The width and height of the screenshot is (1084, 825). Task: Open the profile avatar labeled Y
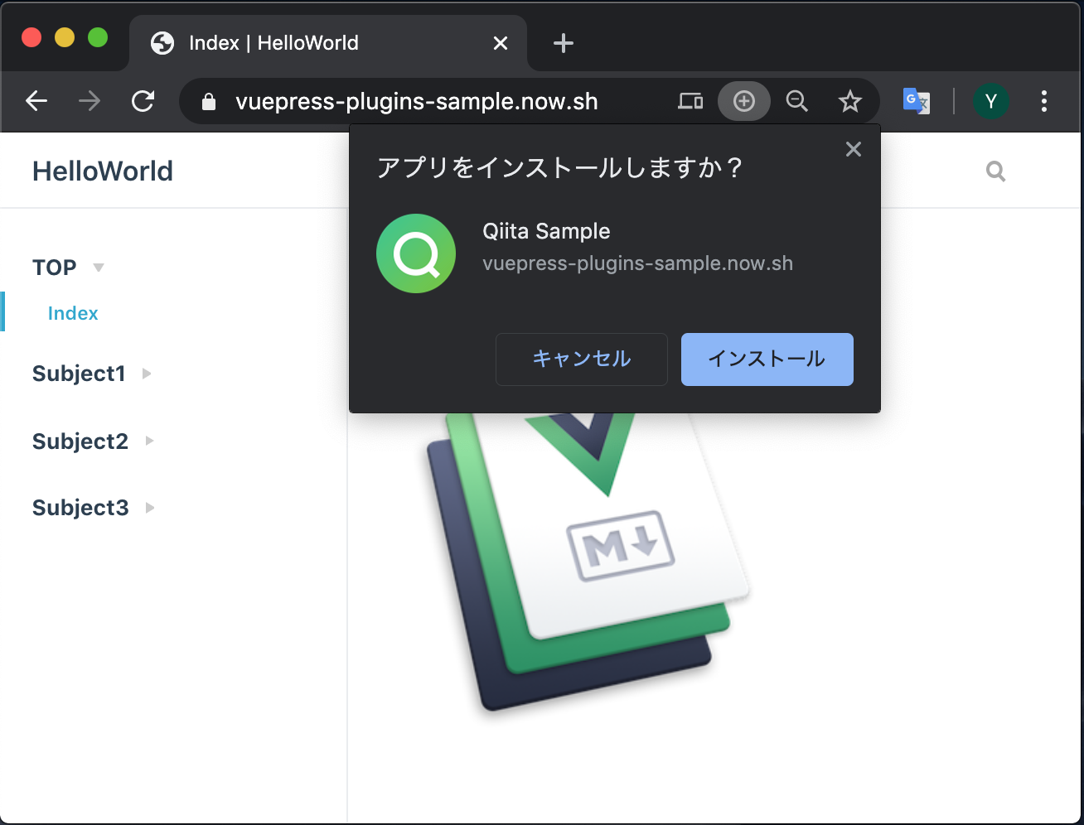pyautogui.click(x=990, y=101)
